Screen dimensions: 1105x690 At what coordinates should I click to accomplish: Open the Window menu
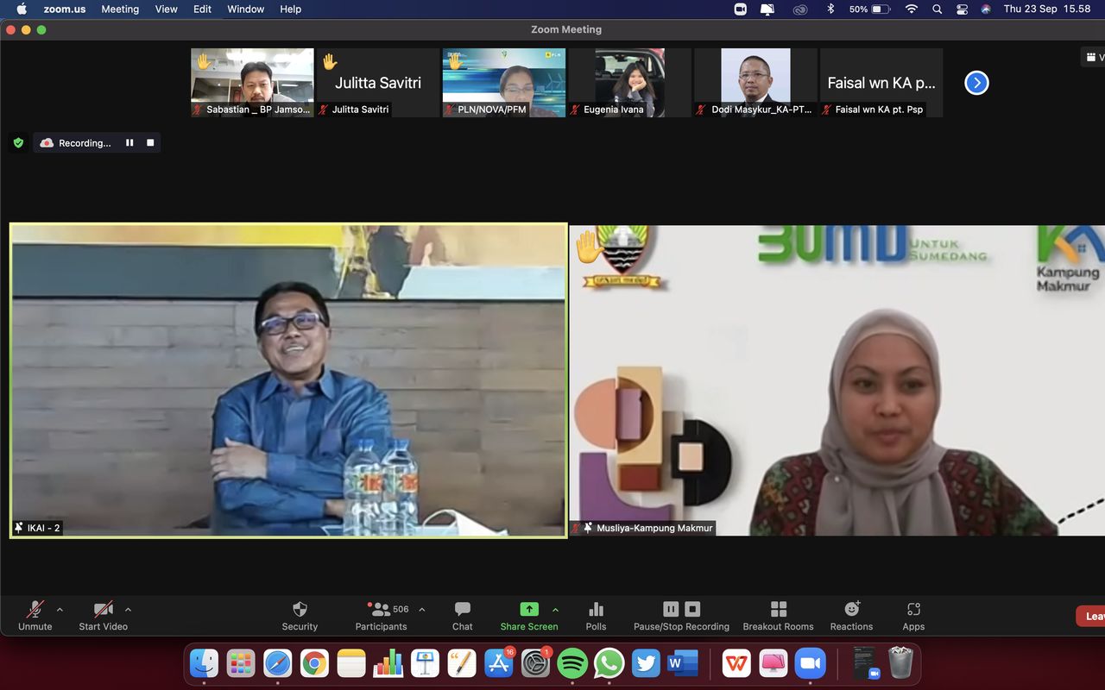(246, 9)
